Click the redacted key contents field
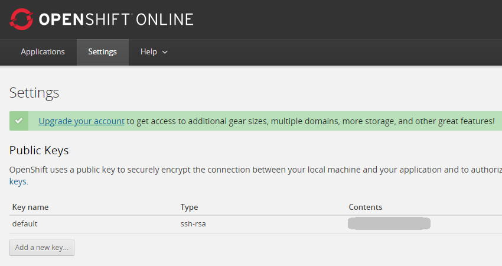The height and width of the screenshot is (266, 502). pyautogui.click(x=389, y=223)
